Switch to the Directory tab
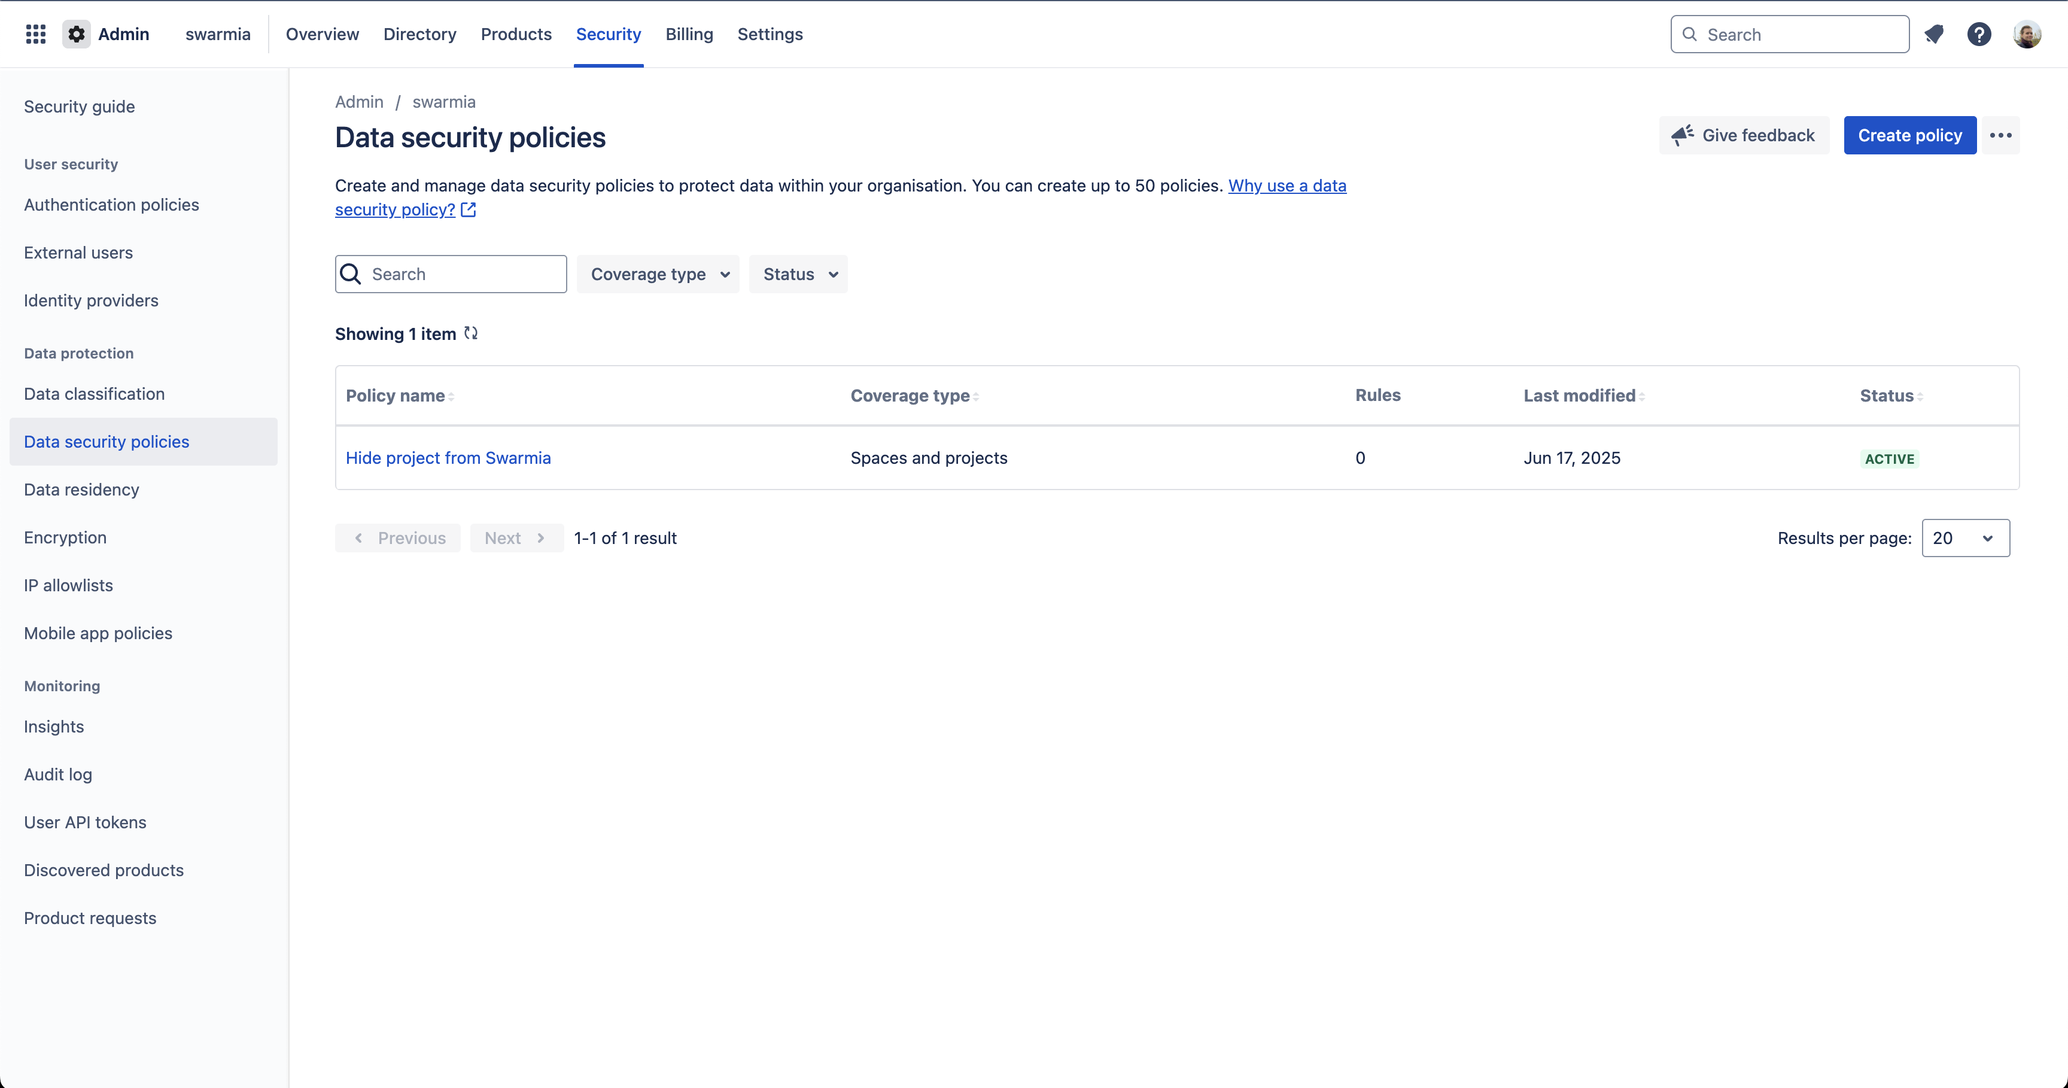2068x1088 pixels. tap(419, 34)
